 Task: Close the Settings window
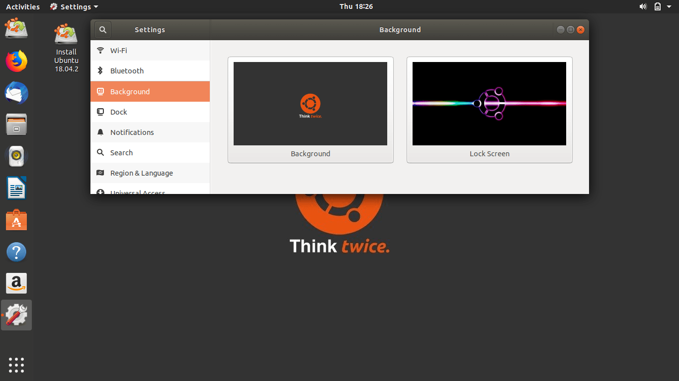pos(580,30)
